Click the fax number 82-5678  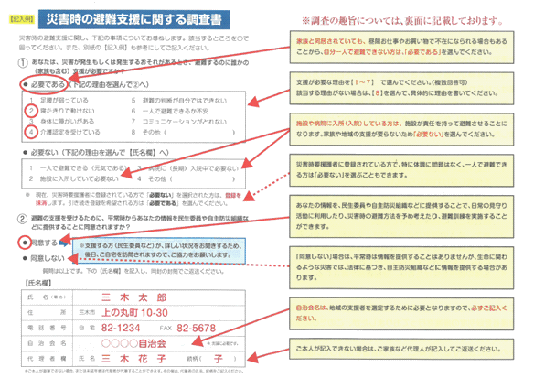(197, 328)
